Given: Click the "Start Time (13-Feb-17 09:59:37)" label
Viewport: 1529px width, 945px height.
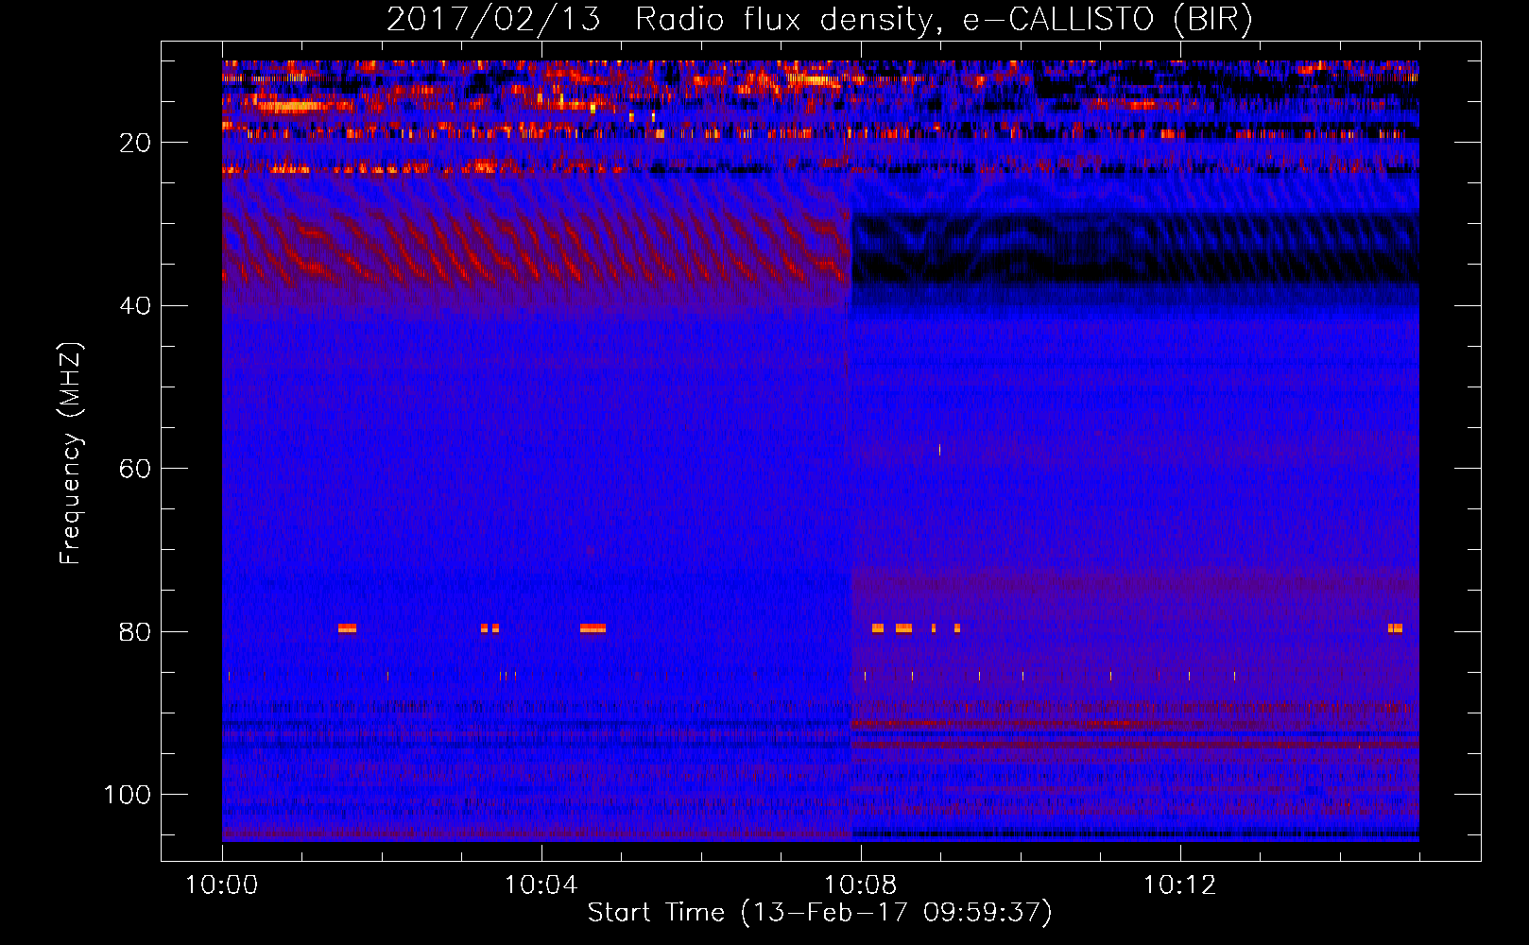Looking at the screenshot, I should click(820, 913).
